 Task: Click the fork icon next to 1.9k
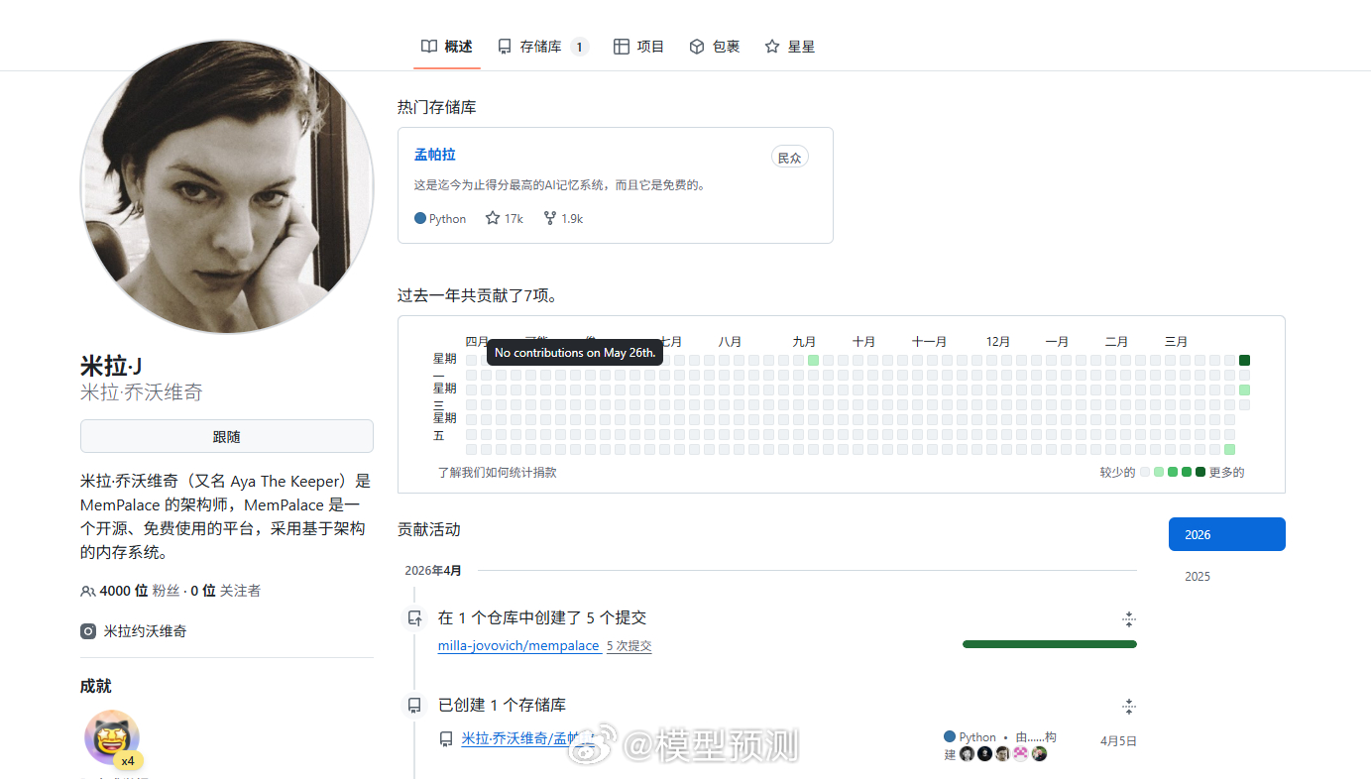coord(548,218)
